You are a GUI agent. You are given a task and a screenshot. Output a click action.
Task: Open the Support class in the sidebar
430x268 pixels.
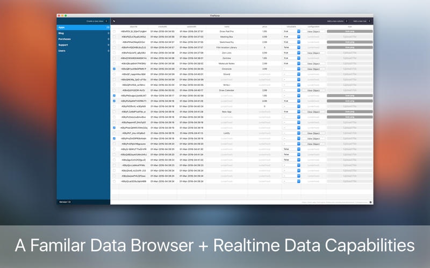83,45
